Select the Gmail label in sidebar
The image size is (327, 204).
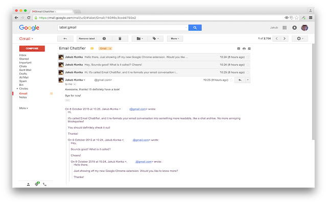pyautogui.click(x=23, y=93)
